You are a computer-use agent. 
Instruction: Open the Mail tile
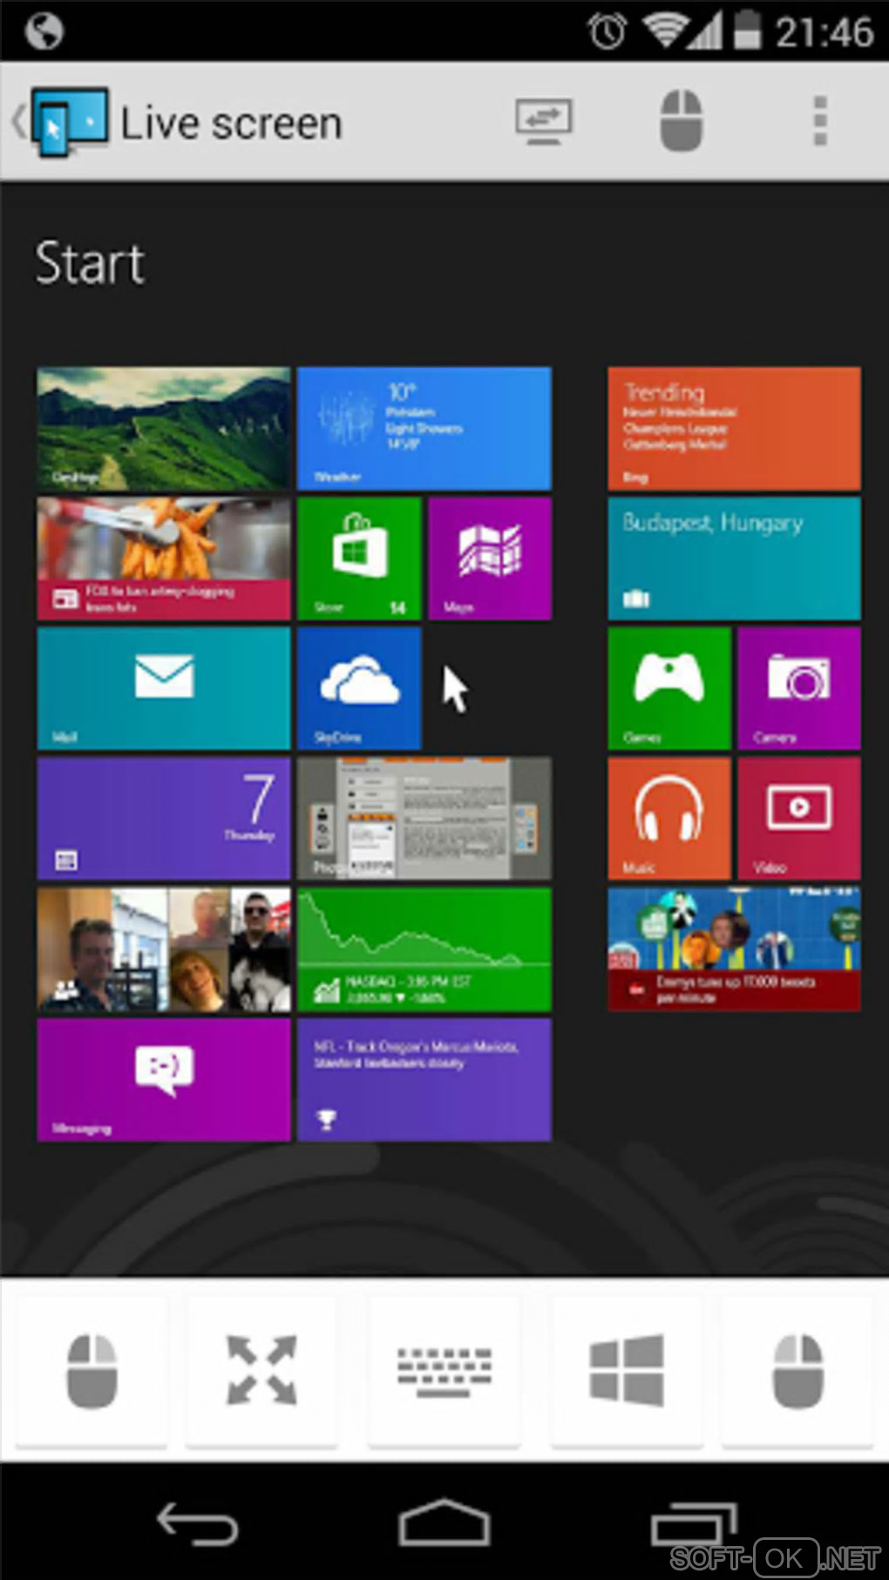[x=164, y=688]
